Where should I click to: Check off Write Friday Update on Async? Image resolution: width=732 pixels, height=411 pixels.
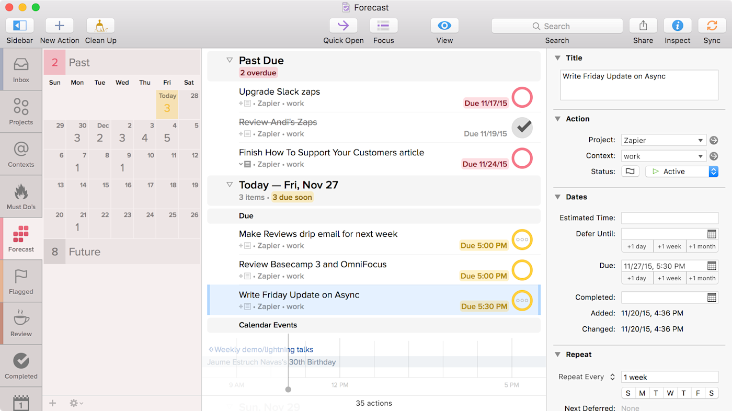(522, 300)
